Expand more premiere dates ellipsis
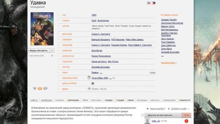Image resolution: width=220 pixels, height=124 pixels. coord(110,78)
